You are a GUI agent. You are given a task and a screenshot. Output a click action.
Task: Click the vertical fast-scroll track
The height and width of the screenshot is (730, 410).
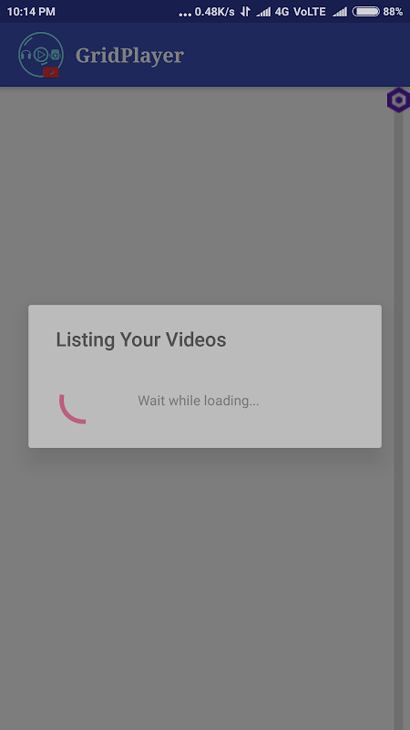click(399, 419)
